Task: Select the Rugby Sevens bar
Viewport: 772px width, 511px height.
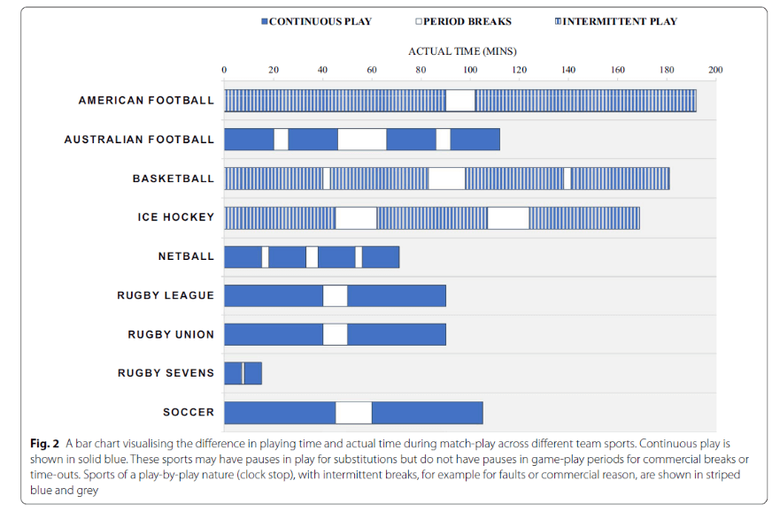Action: pos(243,373)
